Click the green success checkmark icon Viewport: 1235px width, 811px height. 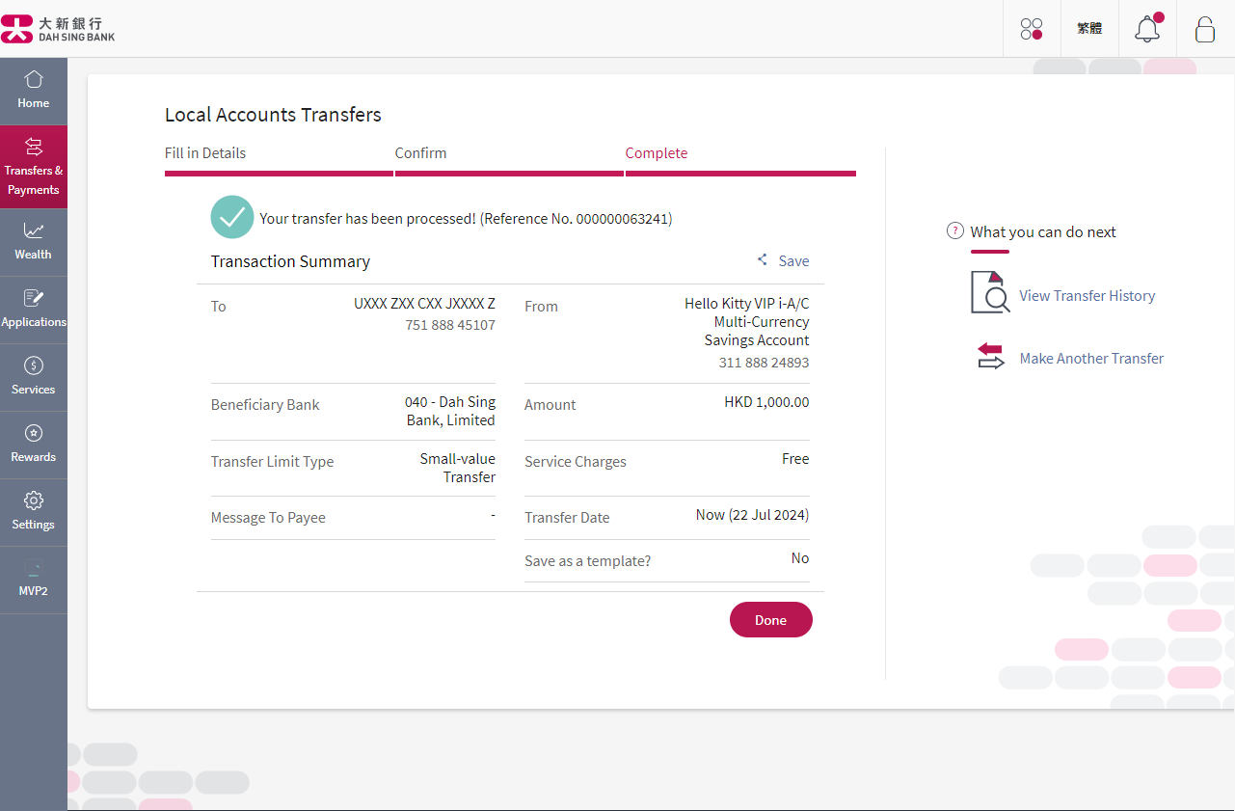[232, 217]
